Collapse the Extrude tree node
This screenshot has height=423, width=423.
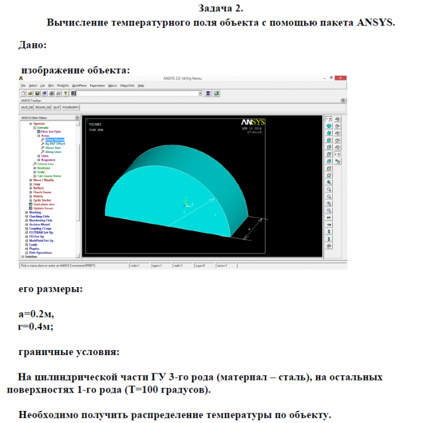[34, 128]
